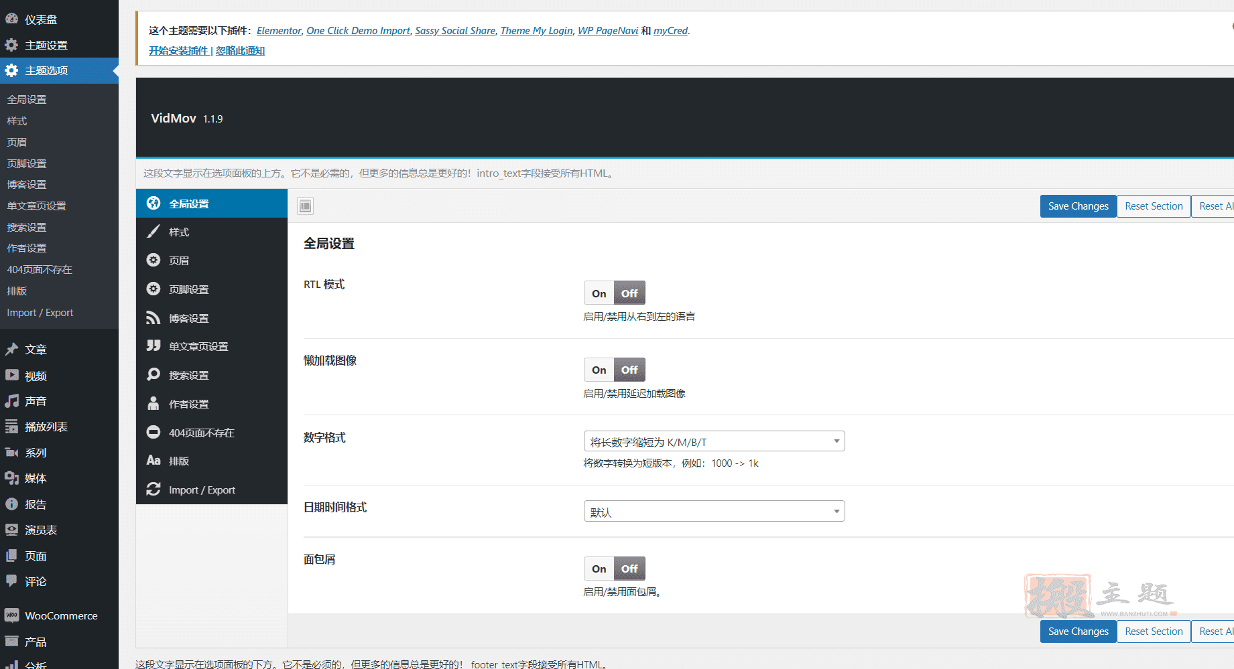Select 全局设置 in the admin submenu
This screenshot has height=669, width=1234.
click(27, 99)
